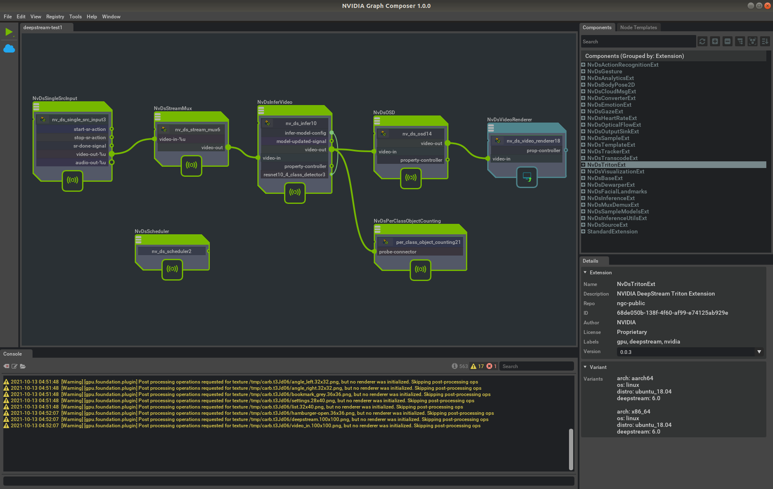773x489 pixels.
Task: Switch to the Node Templates tab
Action: pos(638,28)
